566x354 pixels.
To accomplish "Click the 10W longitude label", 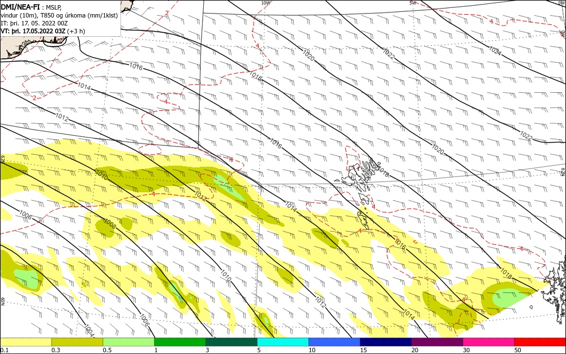I will coord(265,3).
